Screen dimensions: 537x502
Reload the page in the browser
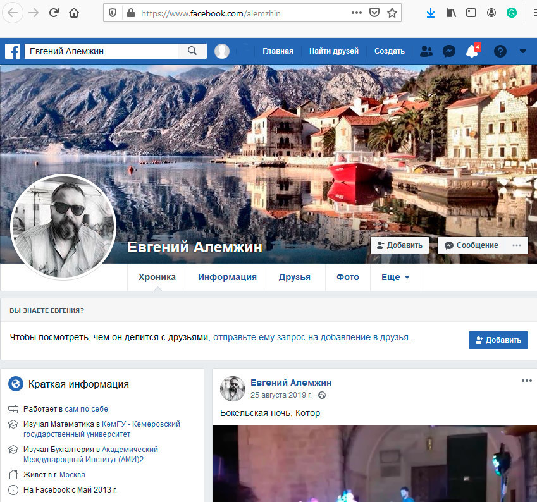[54, 13]
